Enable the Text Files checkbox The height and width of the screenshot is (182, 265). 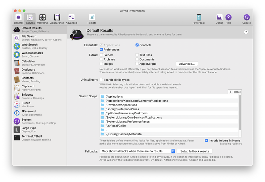tap(137, 55)
